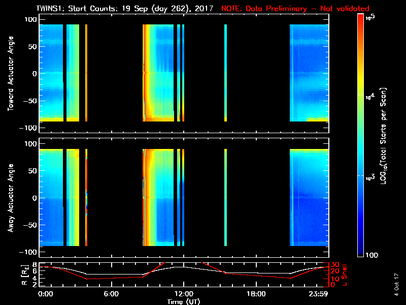Viewport: 406px width, 305px height.
Task: Click the 12:00 time tick label
Action: click(x=183, y=294)
